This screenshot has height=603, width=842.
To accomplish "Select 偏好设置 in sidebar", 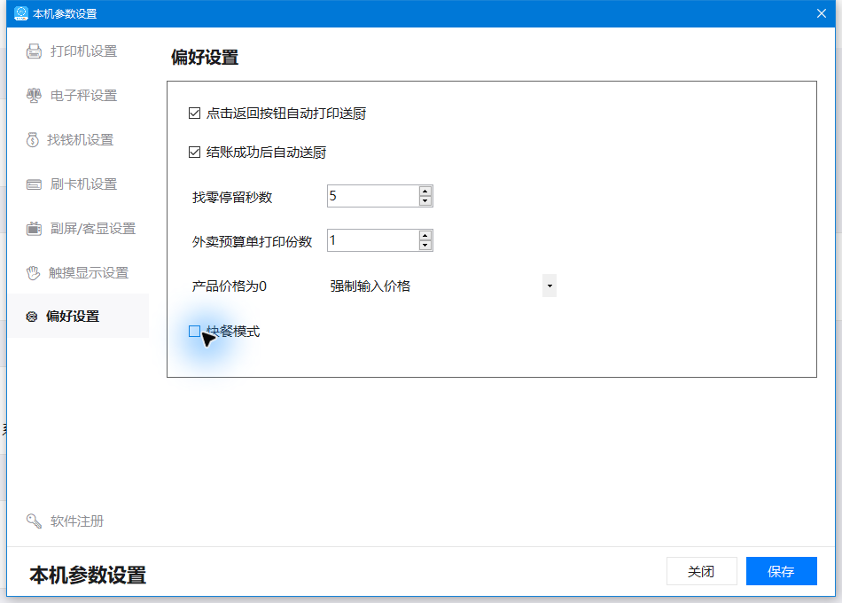I will (78, 316).
